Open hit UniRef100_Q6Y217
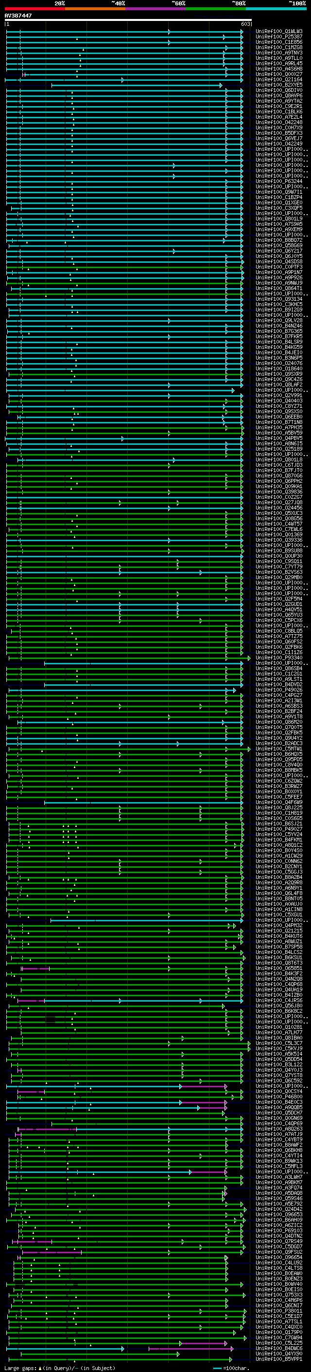 pyautogui.click(x=279, y=251)
